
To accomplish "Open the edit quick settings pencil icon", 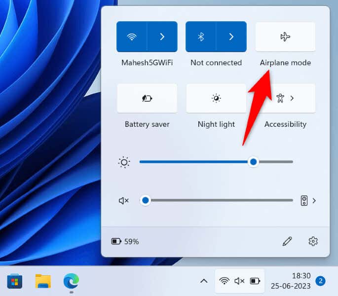I will (287, 241).
